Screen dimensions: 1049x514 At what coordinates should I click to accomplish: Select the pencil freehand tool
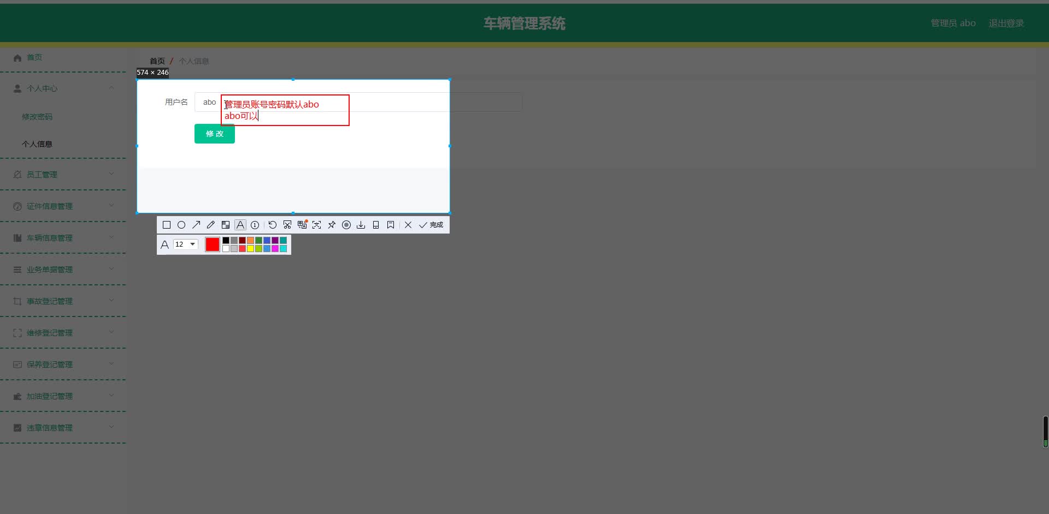[211, 225]
